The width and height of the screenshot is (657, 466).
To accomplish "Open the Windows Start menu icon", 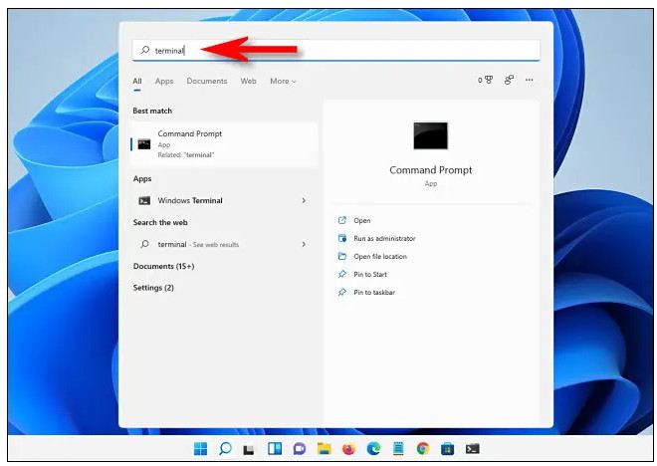I will click(201, 448).
